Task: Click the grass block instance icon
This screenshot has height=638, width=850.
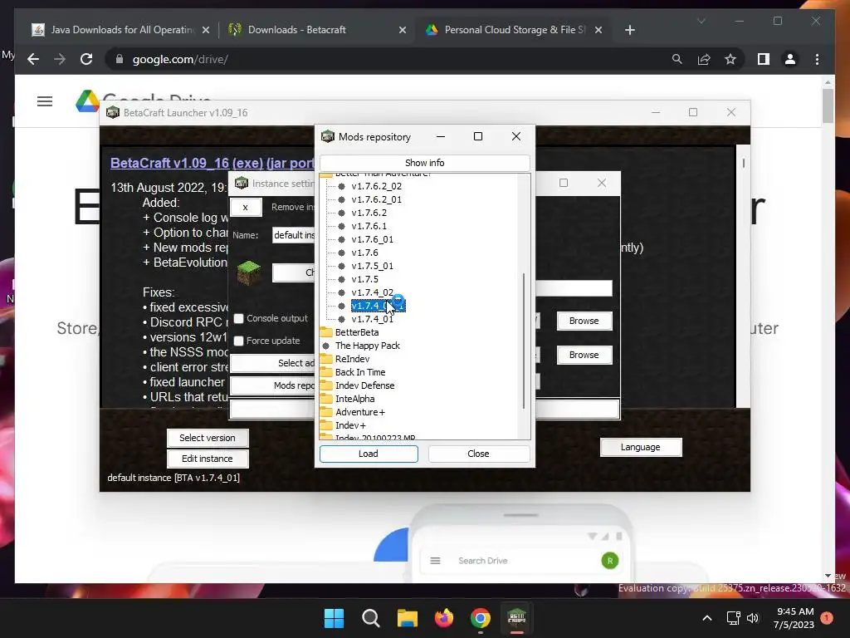Action: pos(249,272)
